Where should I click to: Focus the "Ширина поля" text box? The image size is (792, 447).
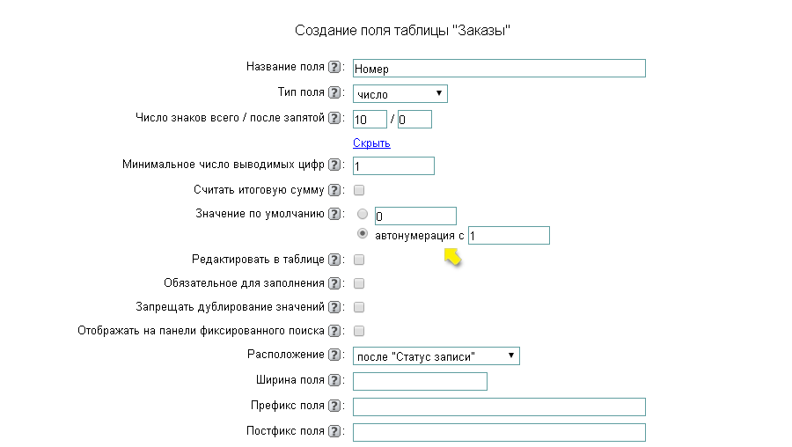pos(420,381)
